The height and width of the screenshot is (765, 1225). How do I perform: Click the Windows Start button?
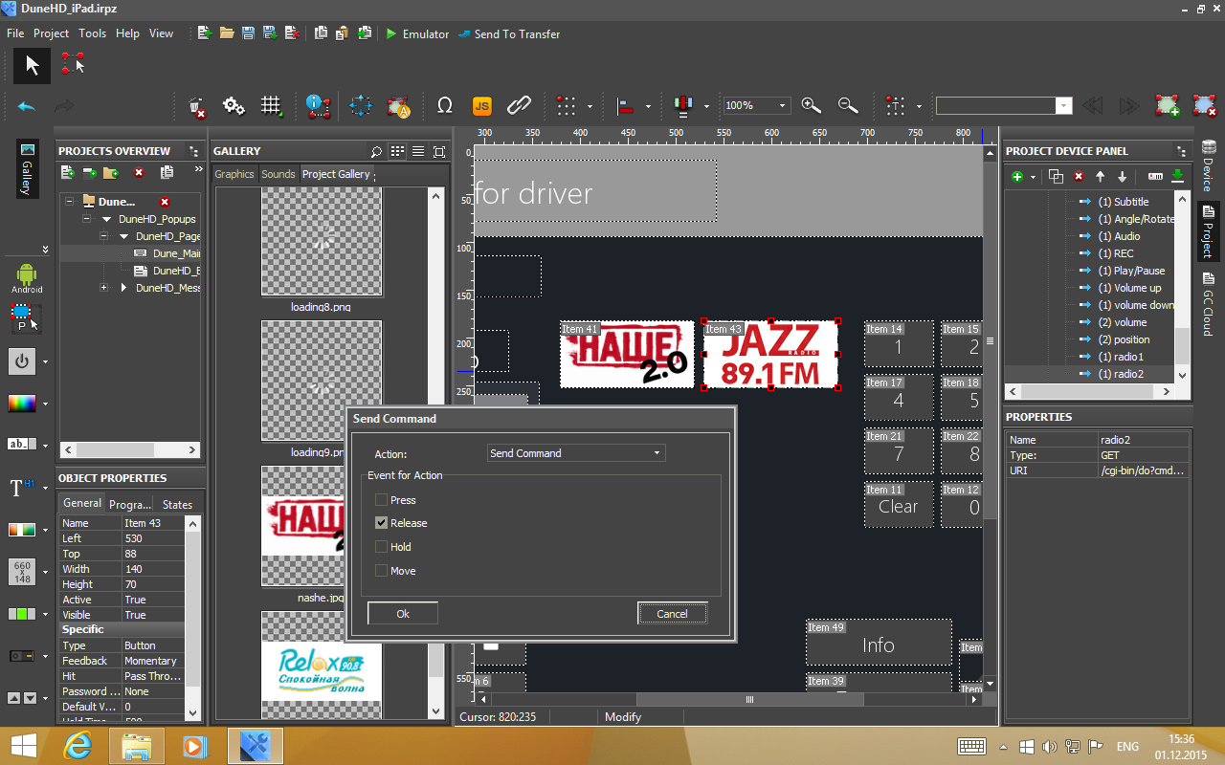point(24,745)
